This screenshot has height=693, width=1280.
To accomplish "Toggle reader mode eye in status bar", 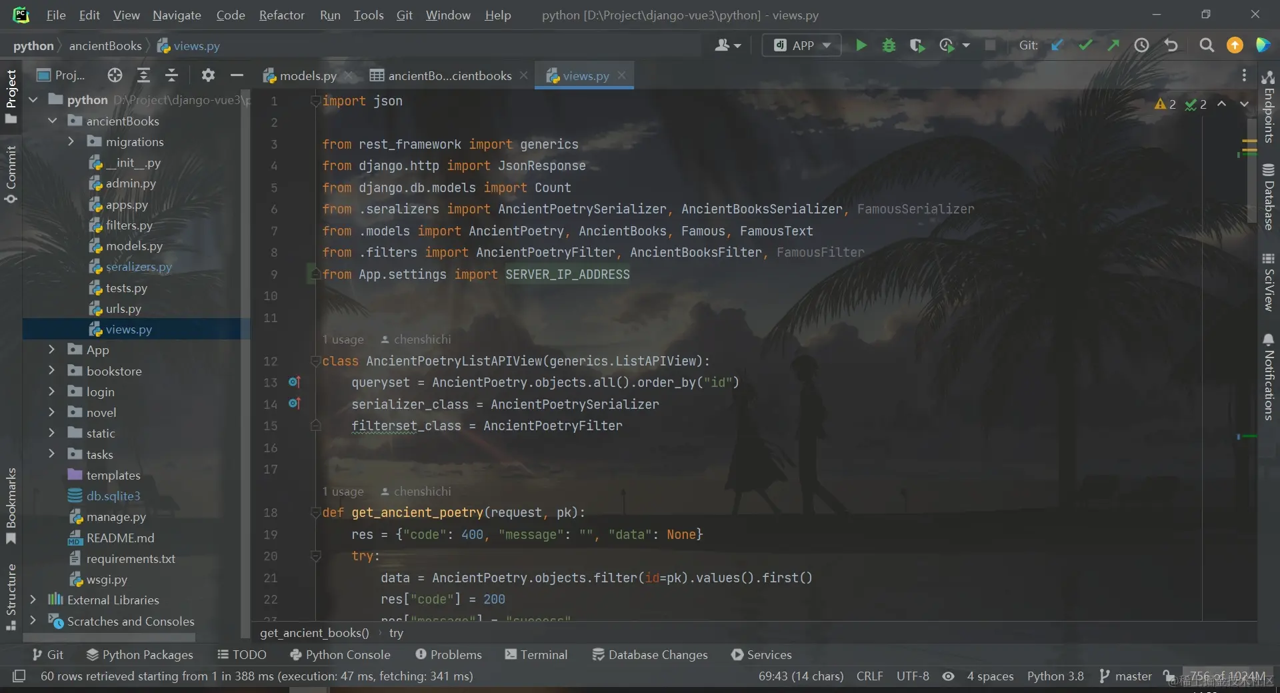I will (948, 676).
